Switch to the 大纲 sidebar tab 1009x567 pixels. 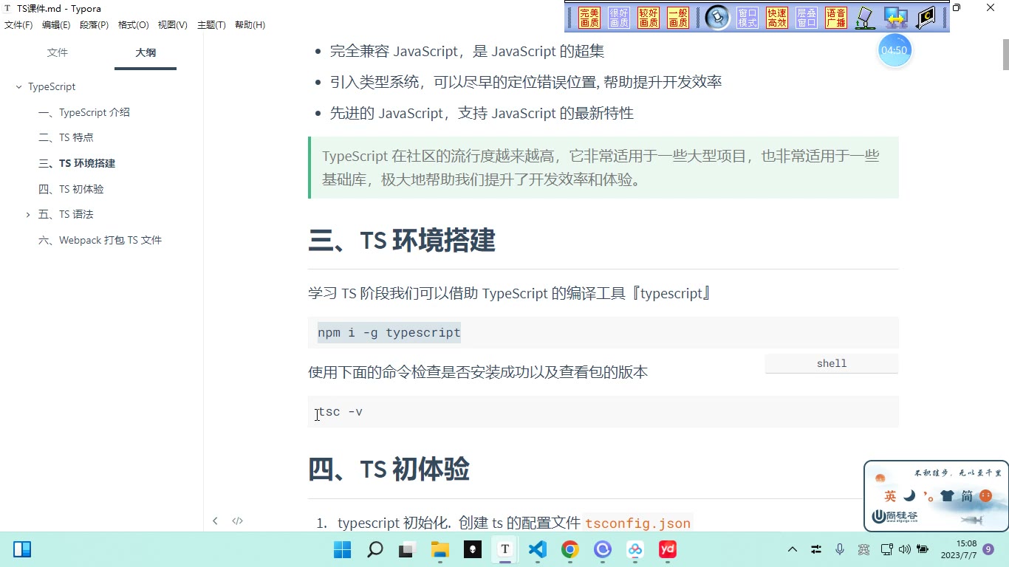coord(146,52)
